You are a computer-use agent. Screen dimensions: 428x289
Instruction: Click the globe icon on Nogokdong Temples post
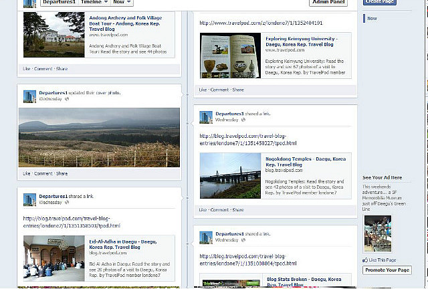pos(243,120)
